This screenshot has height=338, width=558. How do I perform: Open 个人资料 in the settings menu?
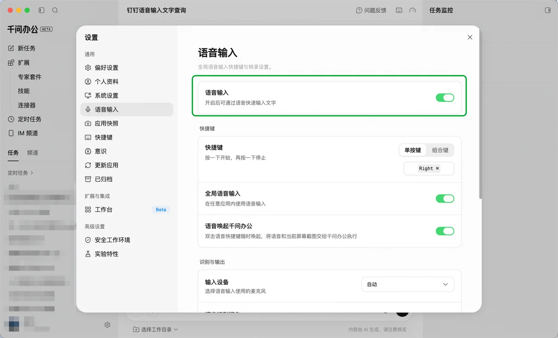127,82
